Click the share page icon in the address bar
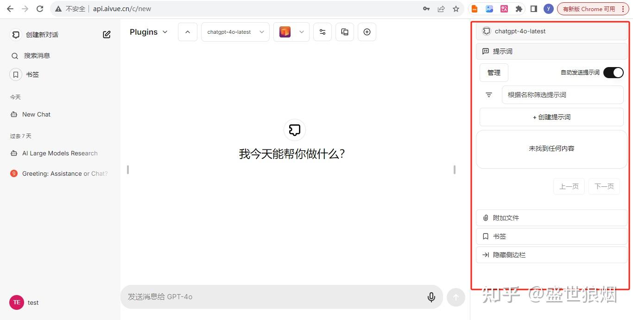The height and width of the screenshot is (320, 633). [441, 9]
